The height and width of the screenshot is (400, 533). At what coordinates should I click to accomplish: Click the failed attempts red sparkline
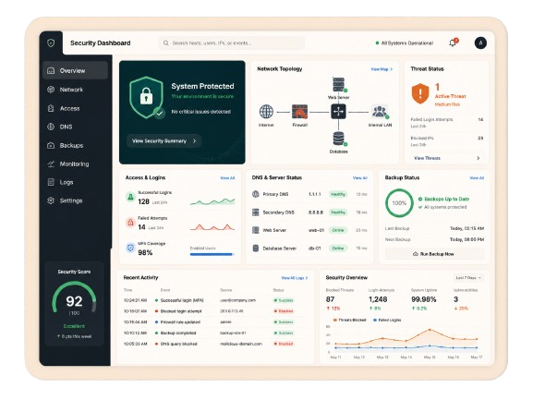pyautogui.click(x=212, y=226)
